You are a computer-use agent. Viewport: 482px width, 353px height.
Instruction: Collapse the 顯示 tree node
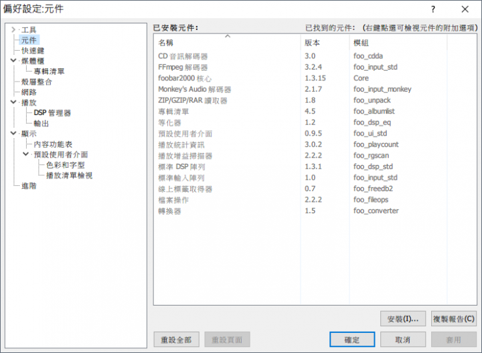click(13, 133)
